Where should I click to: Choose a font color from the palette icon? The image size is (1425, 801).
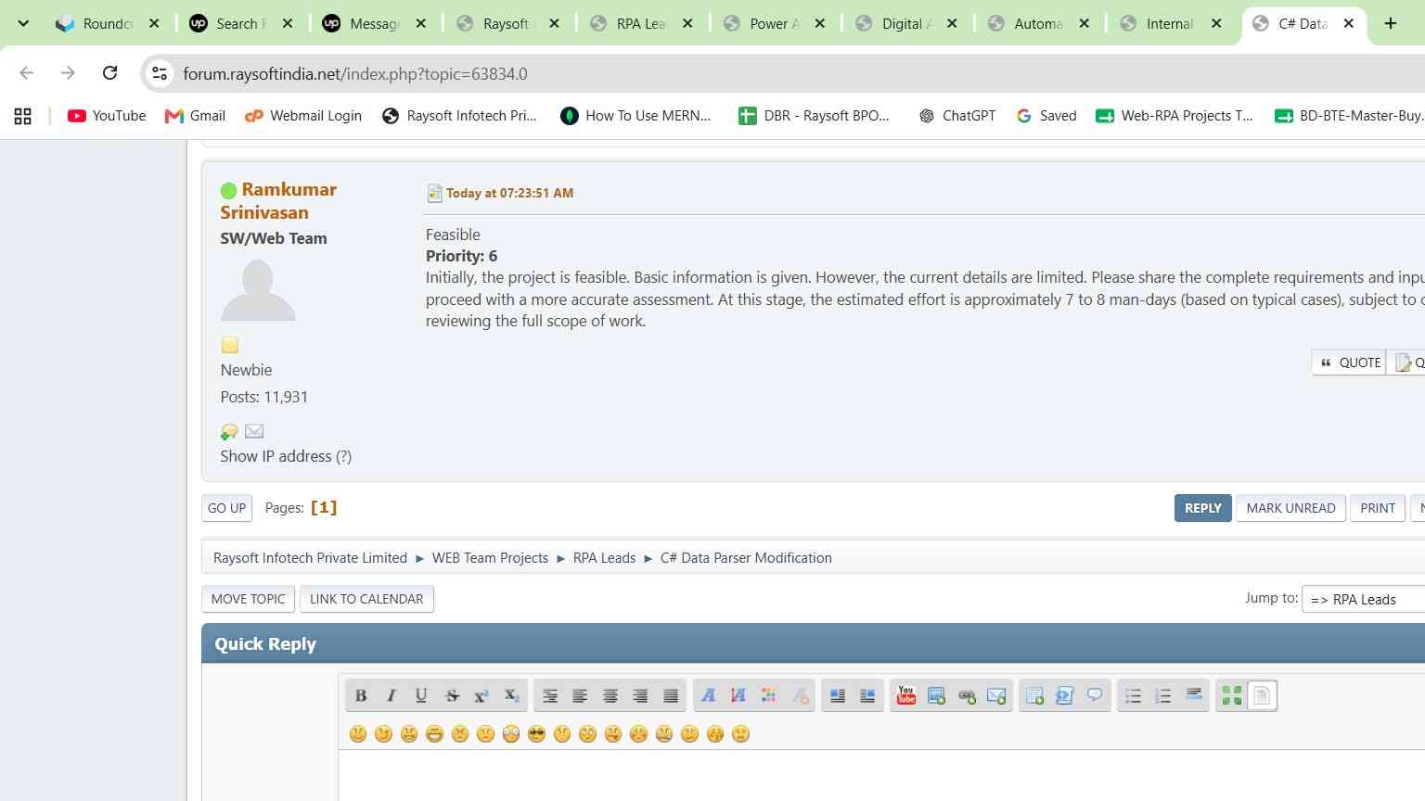[768, 695]
